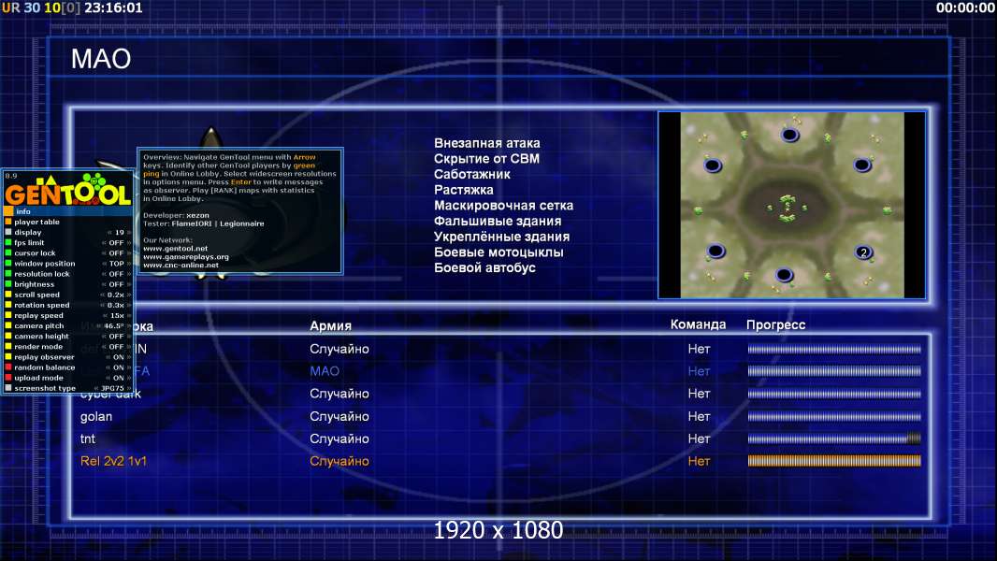Click the orange square beside player table
The height and width of the screenshot is (561, 997).
[8, 222]
